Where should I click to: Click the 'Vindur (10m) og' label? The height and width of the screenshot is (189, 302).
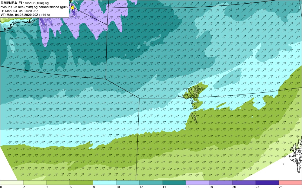pyautogui.click(x=37, y=3)
